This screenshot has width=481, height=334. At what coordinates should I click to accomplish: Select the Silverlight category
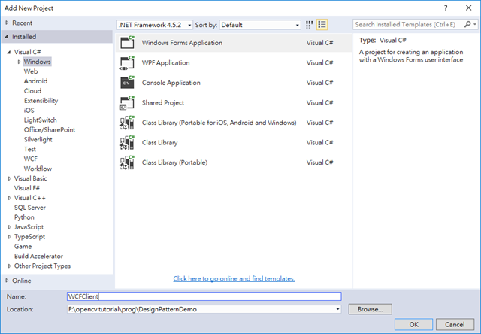click(38, 139)
